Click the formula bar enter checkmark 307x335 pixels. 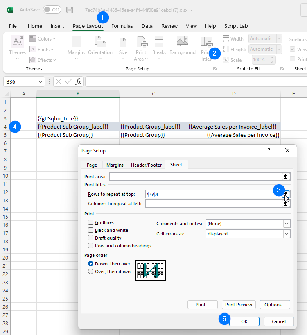[68, 81]
